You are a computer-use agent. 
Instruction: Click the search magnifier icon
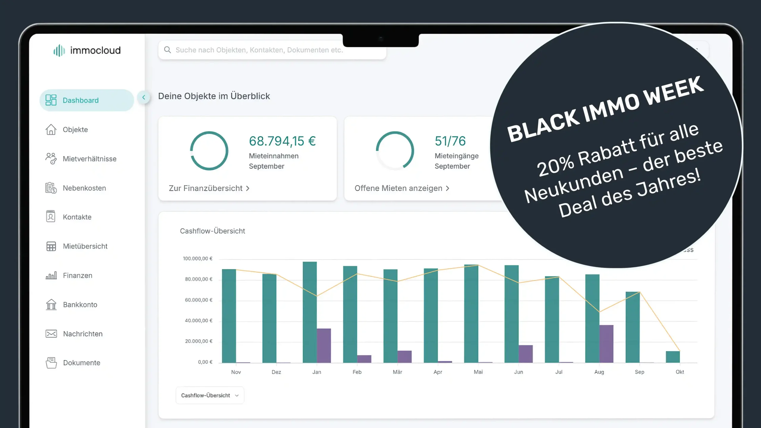click(168, 50)
